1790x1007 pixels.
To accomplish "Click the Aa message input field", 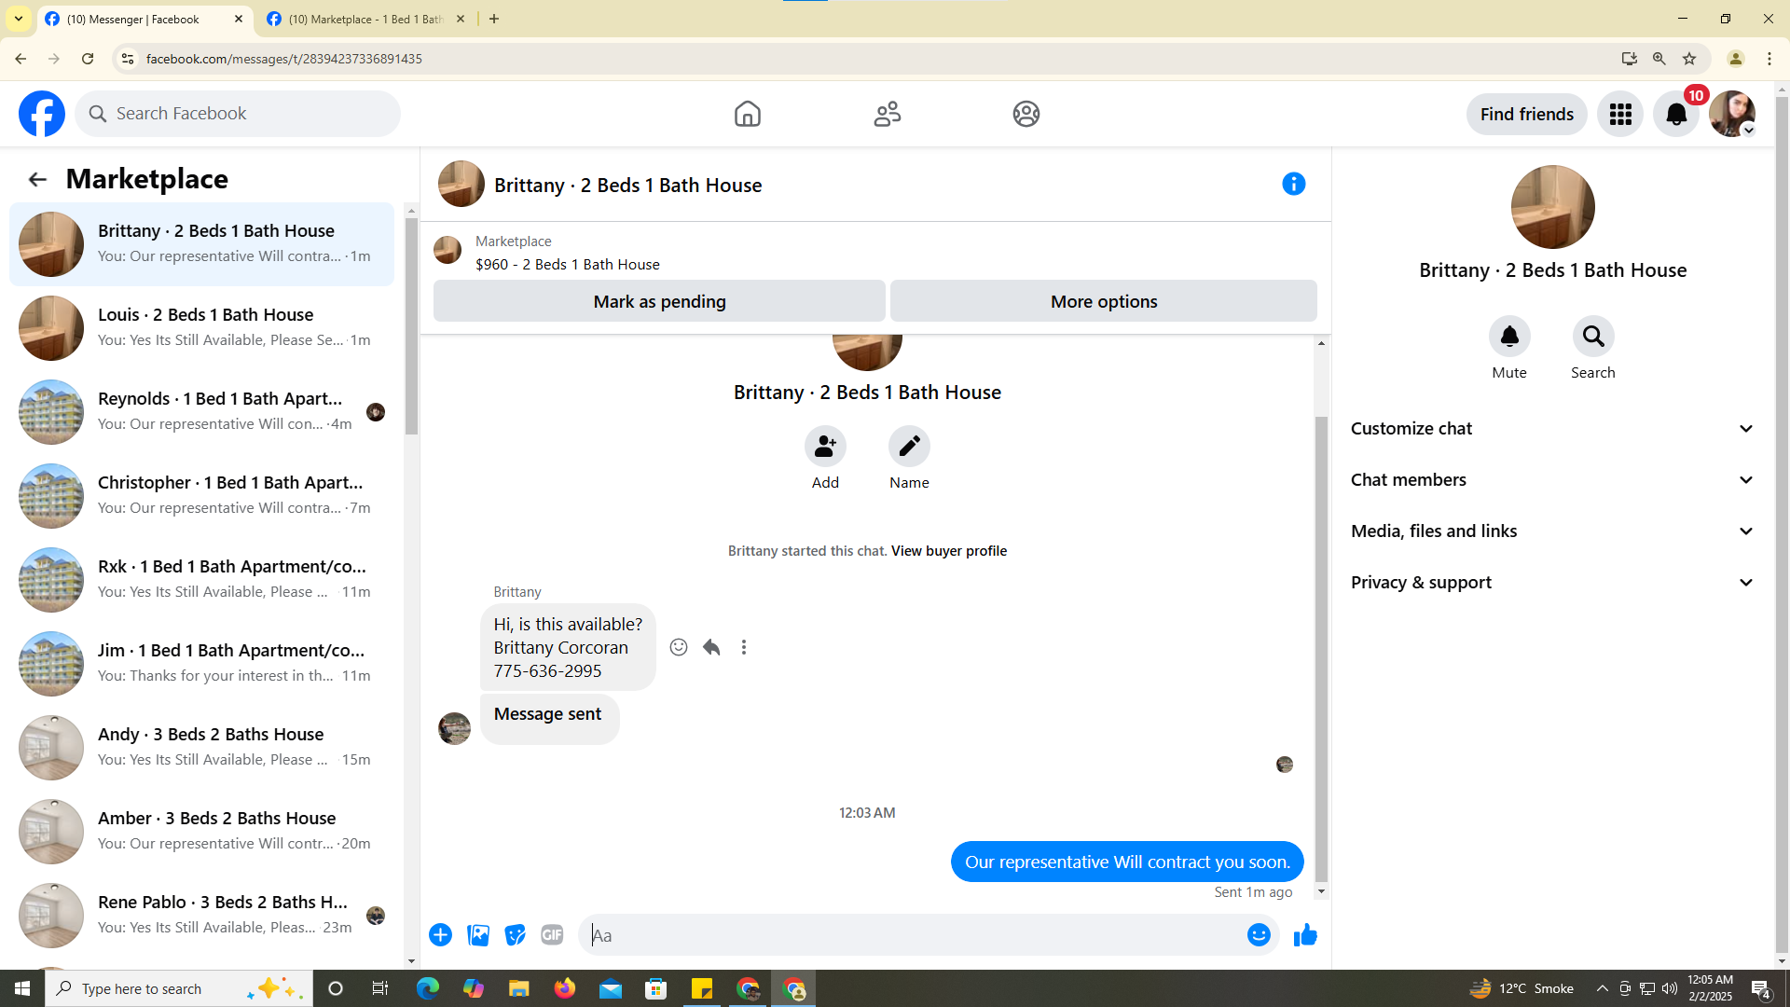I will click(914, 935).
